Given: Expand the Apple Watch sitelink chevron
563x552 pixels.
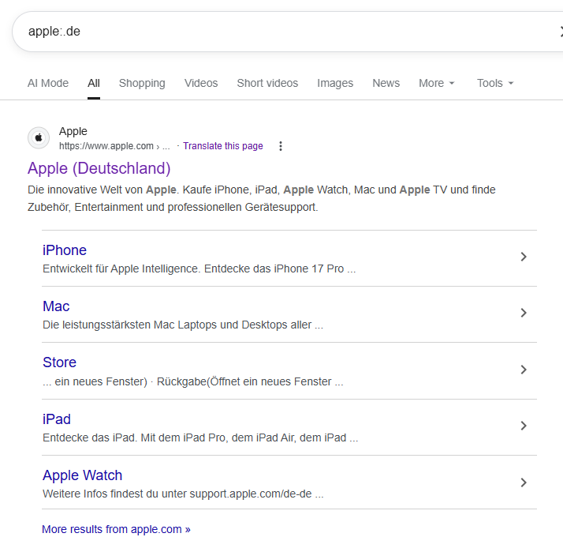Looking at the screenshot, I should pyautogui.click(x=524, y=483).
